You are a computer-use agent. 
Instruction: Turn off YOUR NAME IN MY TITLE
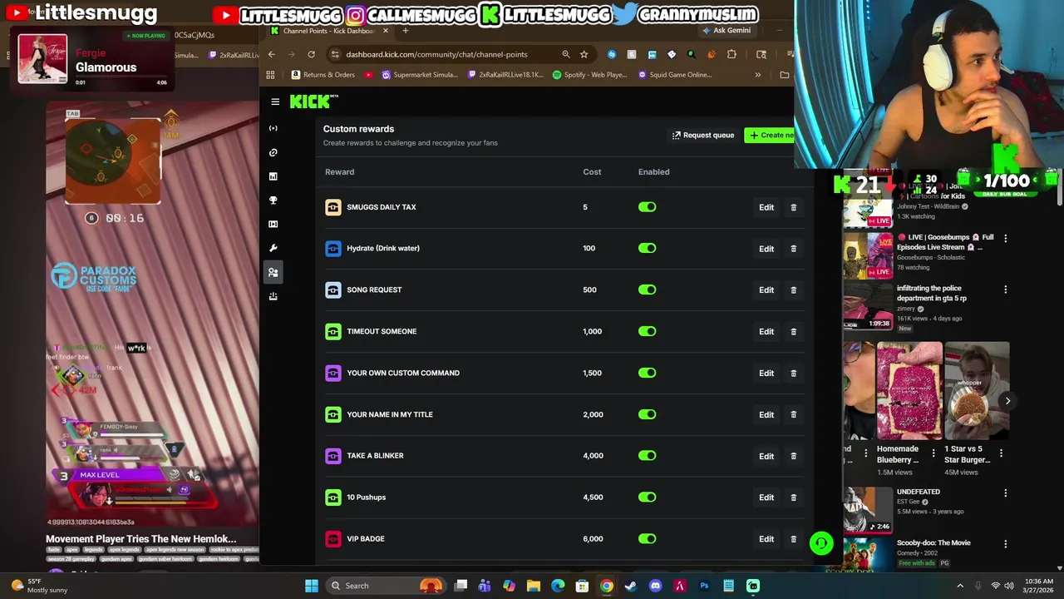tap(647, 414)
